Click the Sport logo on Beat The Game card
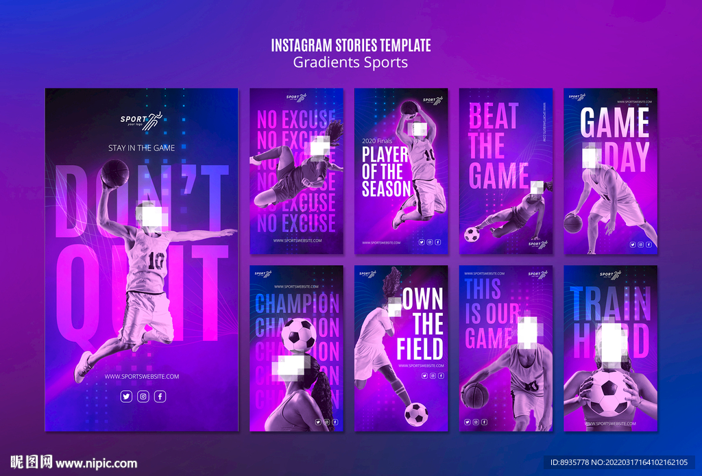702x476 pixels. pyautogui.click(x=537, y=245)
